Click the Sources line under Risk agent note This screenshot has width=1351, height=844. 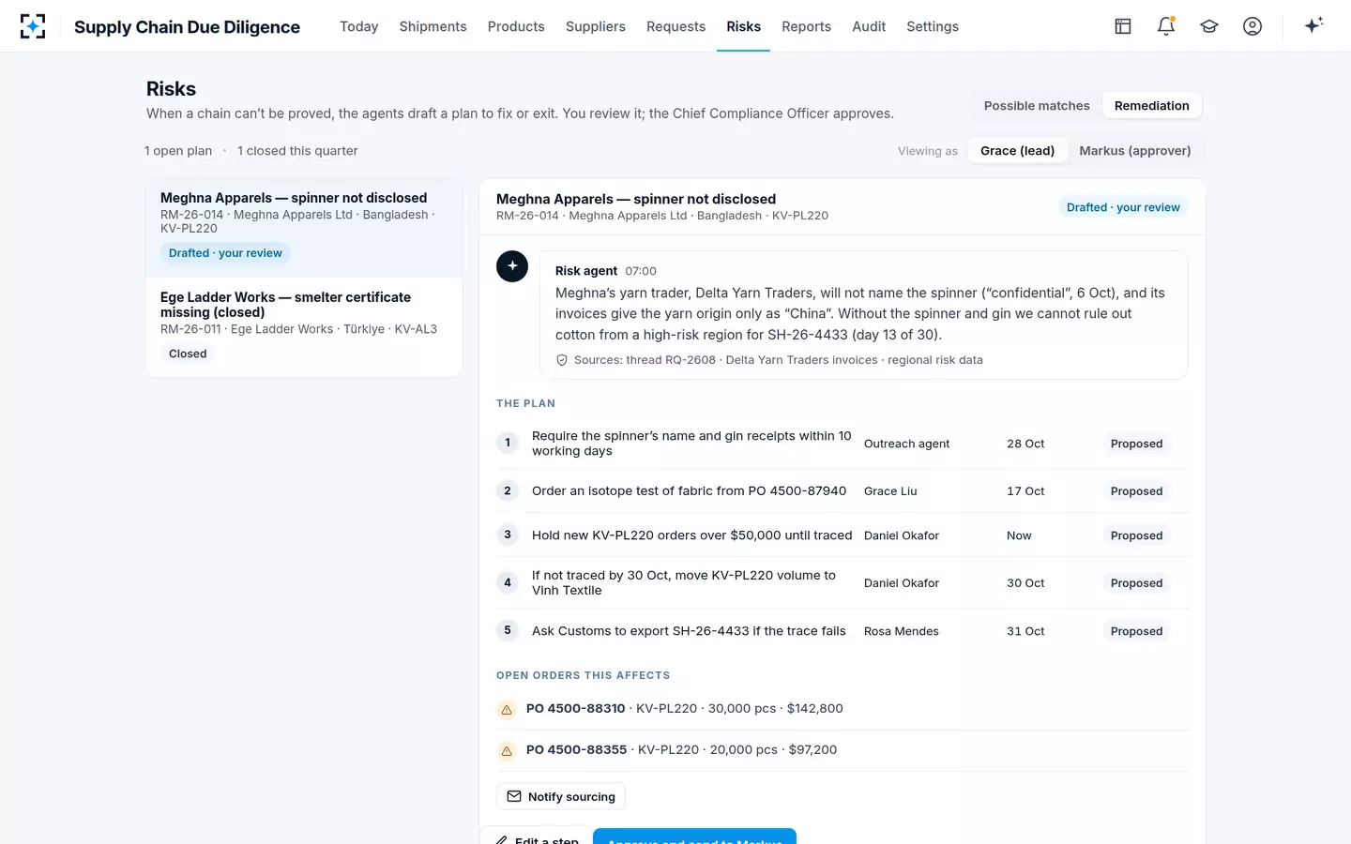(769, 360)
